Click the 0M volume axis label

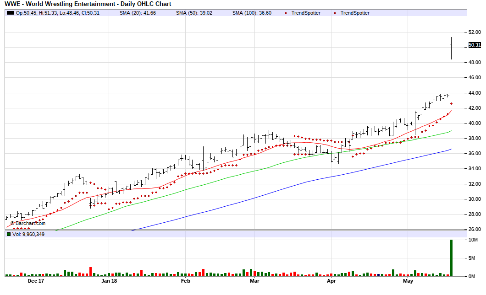click(471, 276)
